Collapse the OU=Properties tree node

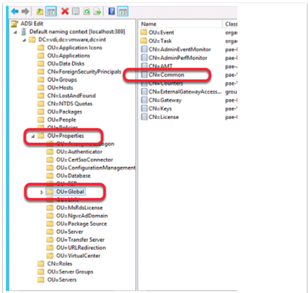33,136
